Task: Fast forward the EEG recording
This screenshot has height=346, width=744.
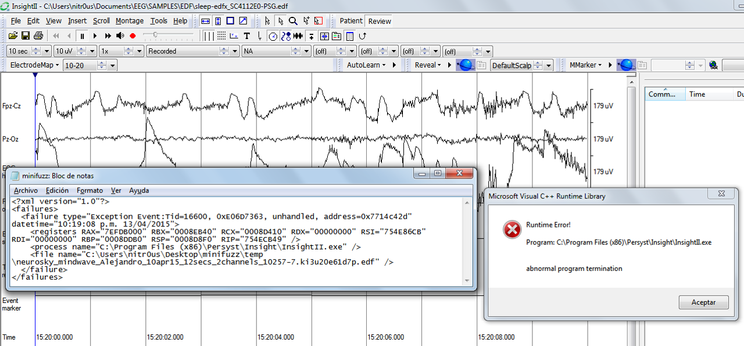Action: pyautogui.click(x=108, y=36)
